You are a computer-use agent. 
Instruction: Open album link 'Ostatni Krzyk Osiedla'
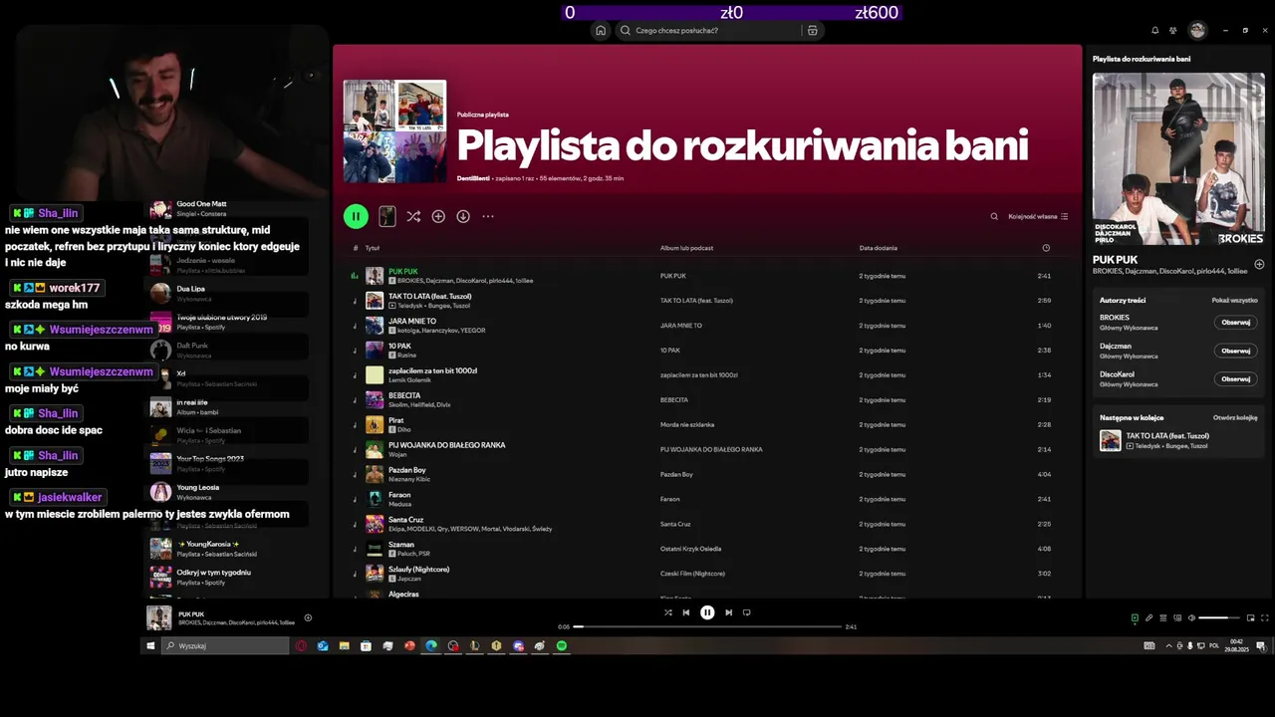(x=690, y=549)
